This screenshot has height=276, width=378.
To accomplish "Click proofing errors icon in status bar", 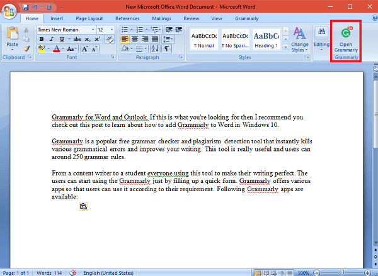I will [73, 273].
